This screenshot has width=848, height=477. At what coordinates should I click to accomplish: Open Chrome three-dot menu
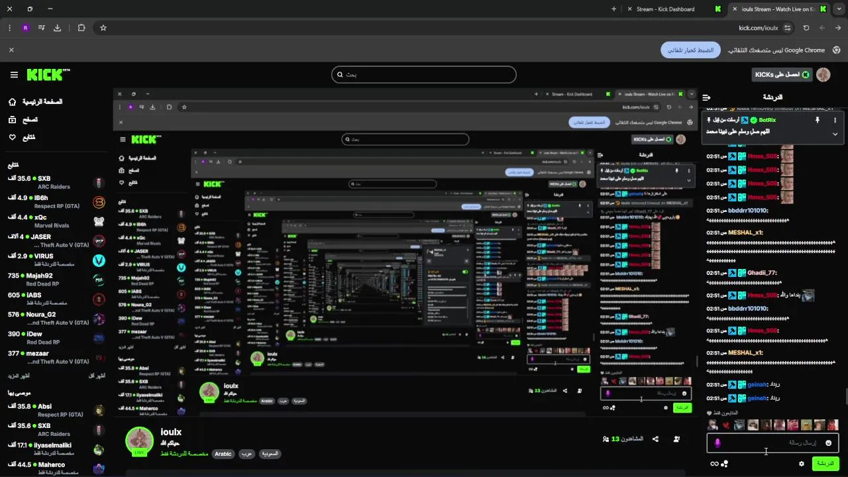[x=9, y=28]
